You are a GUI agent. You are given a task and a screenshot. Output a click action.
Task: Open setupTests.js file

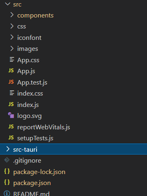(35, 138)
